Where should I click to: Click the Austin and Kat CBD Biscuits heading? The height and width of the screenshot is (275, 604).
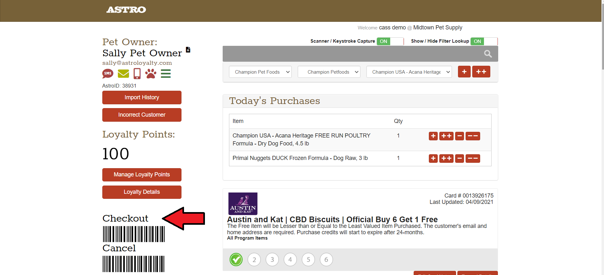(x=332, y=219)
